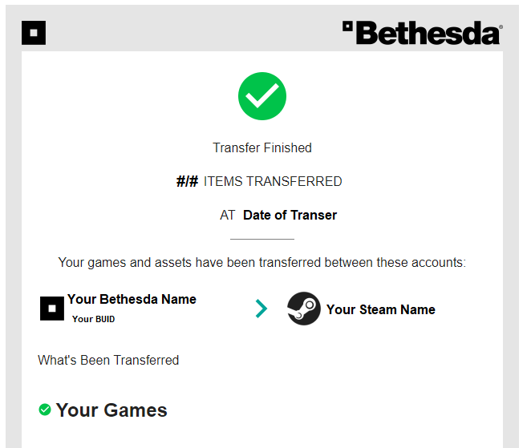The width and height of the screenshot is (527, 448).
Task: Click the ## items transferred count
Action: click(x=187, y=182)
